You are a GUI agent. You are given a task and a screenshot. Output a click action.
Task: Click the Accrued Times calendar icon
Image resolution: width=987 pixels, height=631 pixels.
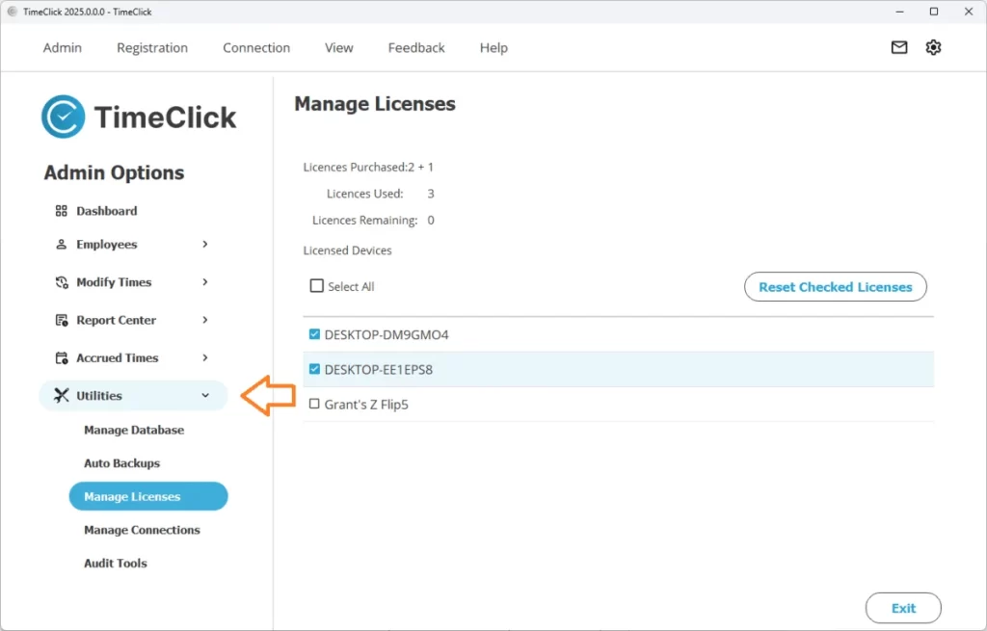[x=61, y=357]
